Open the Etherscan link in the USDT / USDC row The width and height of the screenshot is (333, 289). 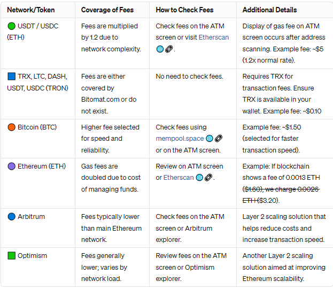pos(213,37)
